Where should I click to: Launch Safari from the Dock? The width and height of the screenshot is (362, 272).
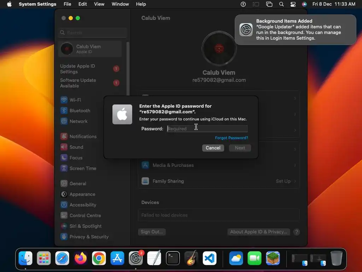tap(62, 258)
